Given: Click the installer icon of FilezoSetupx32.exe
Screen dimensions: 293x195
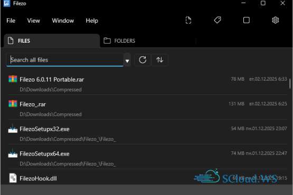Looking at the screenshot, I should pos(13,129).
